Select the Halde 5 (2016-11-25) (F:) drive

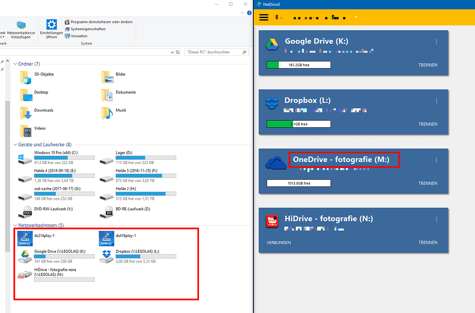pos(138,176)
